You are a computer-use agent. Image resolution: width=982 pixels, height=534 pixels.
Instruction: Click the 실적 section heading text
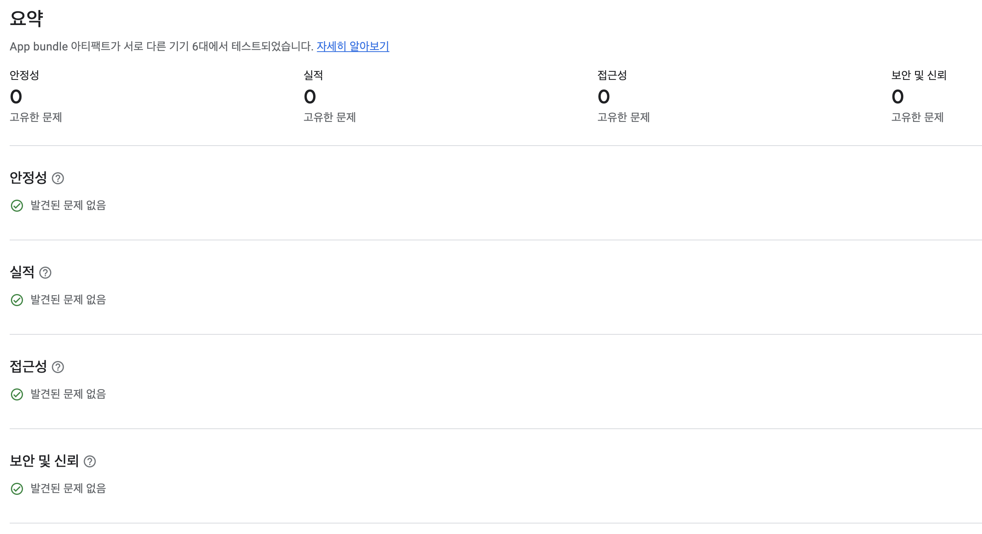click(22, 272)
